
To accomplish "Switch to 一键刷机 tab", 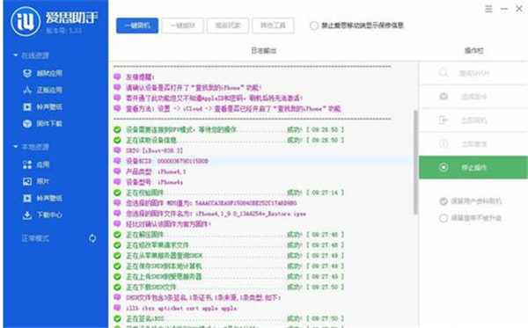I will (x=137, y=26).
